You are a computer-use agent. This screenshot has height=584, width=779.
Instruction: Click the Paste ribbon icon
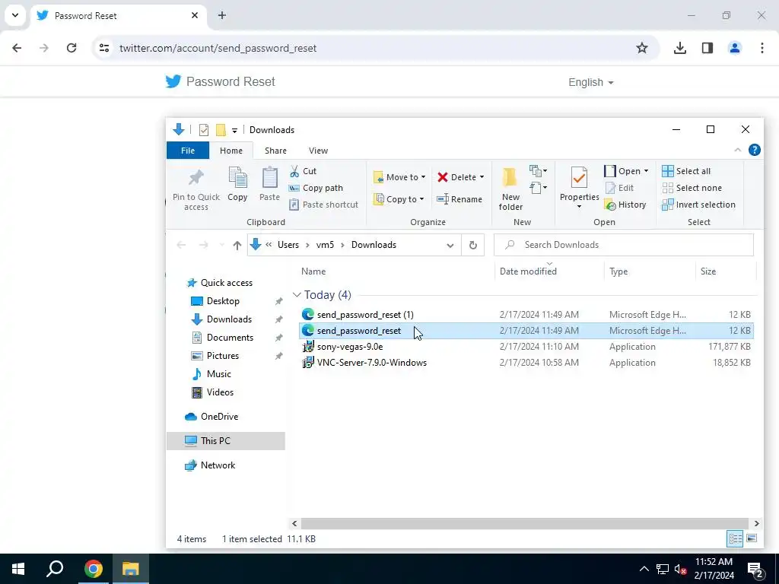point(270,178)
